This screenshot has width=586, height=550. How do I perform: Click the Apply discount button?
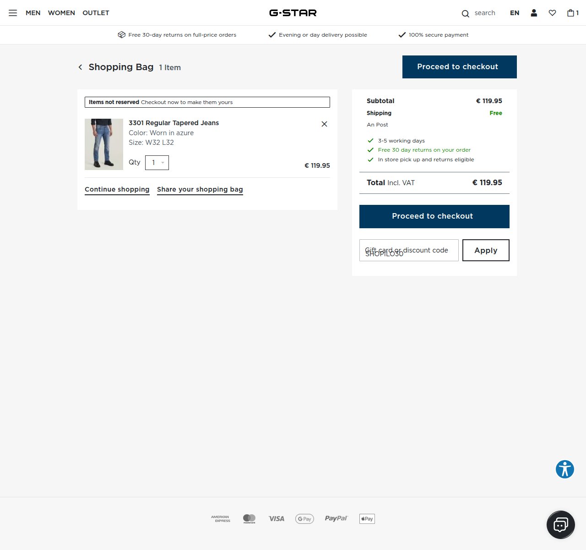tap(486, 250)
